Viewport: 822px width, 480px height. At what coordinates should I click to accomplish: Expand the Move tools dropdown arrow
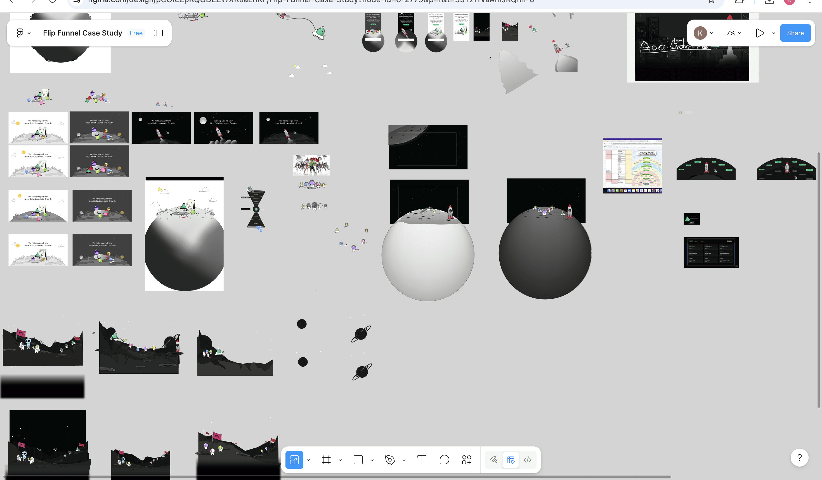[308, 460]
